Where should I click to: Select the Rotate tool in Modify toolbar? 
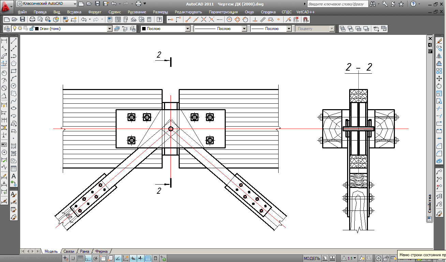coord(439,86)
